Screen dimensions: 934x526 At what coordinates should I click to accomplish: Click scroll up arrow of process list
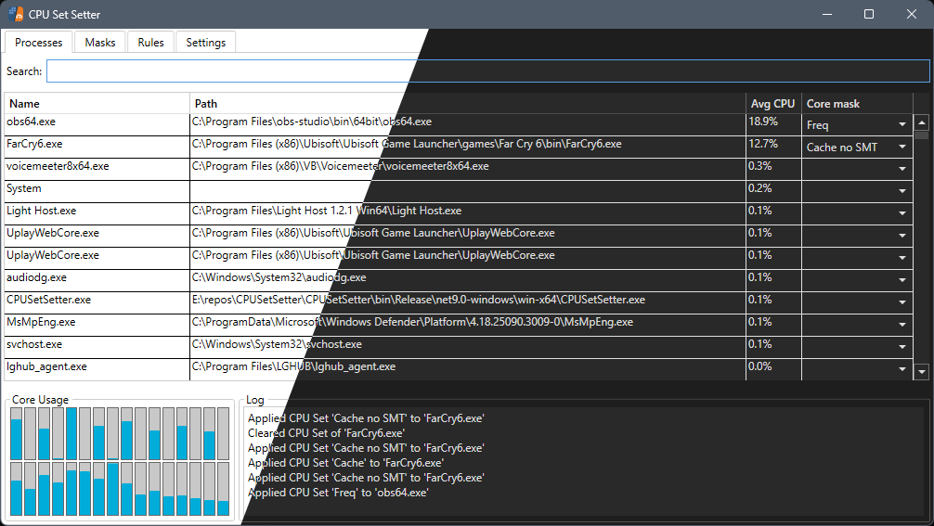[921, 122]
